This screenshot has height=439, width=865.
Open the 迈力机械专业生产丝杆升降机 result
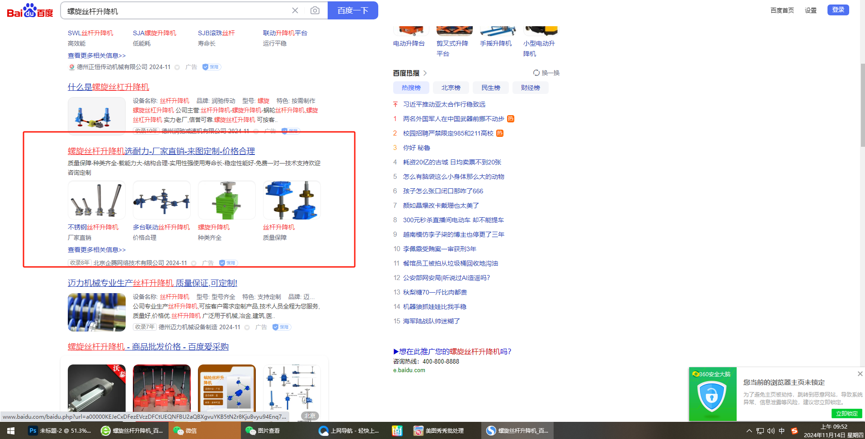coord(152,283)
